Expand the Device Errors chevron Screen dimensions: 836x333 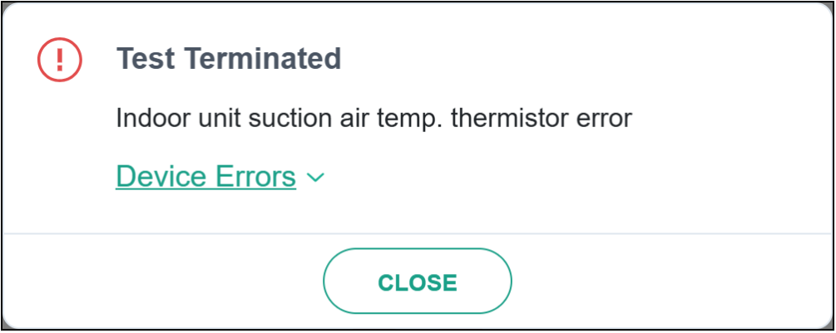point(315,178)
